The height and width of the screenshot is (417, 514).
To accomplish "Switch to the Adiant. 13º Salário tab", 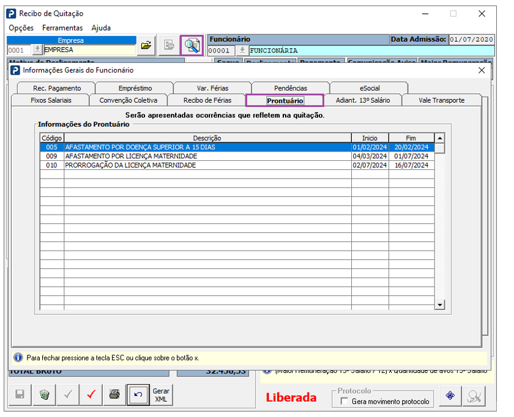I will coord(363,100).
